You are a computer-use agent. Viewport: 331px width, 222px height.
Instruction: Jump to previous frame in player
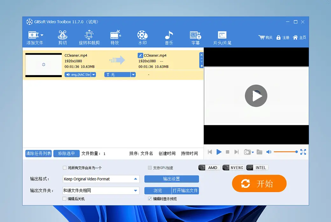pos(210,152)
